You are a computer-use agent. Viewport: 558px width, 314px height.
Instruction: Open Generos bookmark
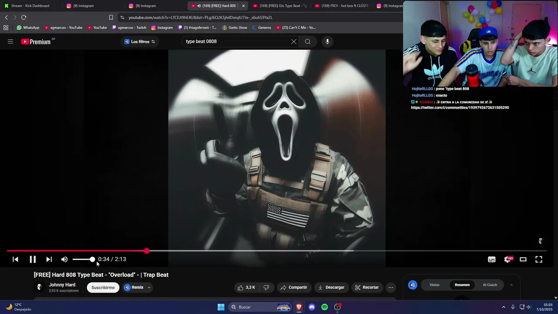click(262, 27)
